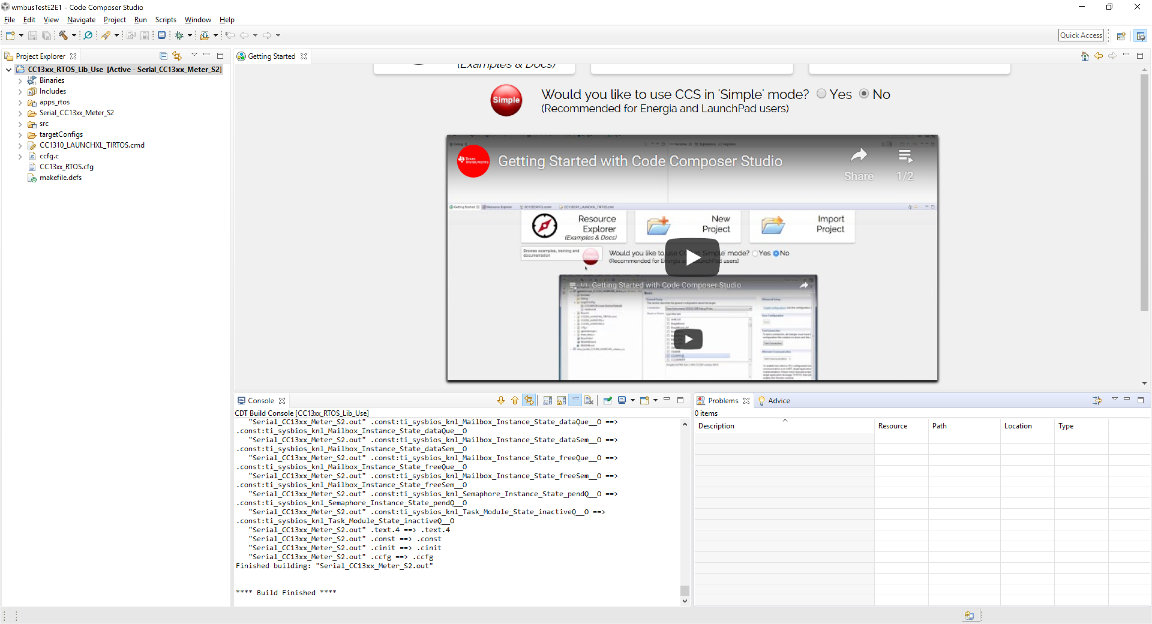The height and width of the screenshot is (624, 1152).
Task: Click the status bar icon at bottom right
Action: pos(969,616)
